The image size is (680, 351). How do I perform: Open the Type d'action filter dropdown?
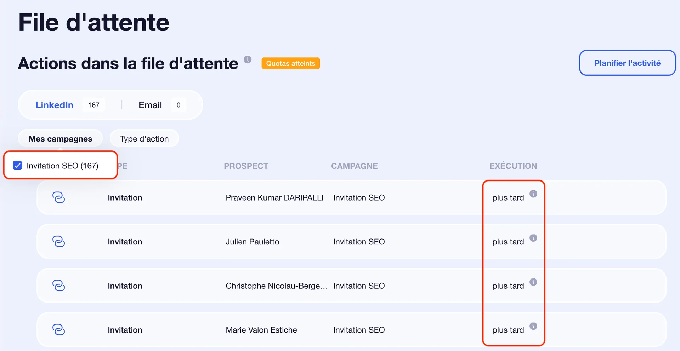144,139
